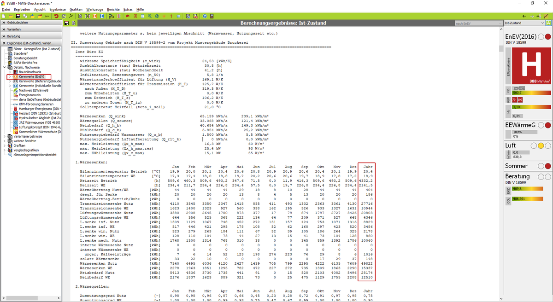The height and width of the screenshot is (302, 553).
Task: Click the red indicator circle for Sommer
Action: tap(547, 166)
